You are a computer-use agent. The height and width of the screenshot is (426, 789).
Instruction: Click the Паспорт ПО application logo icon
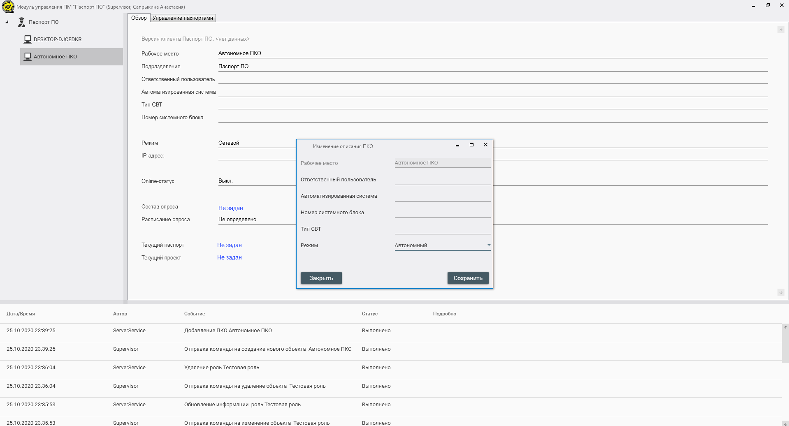tap(8, 7)
